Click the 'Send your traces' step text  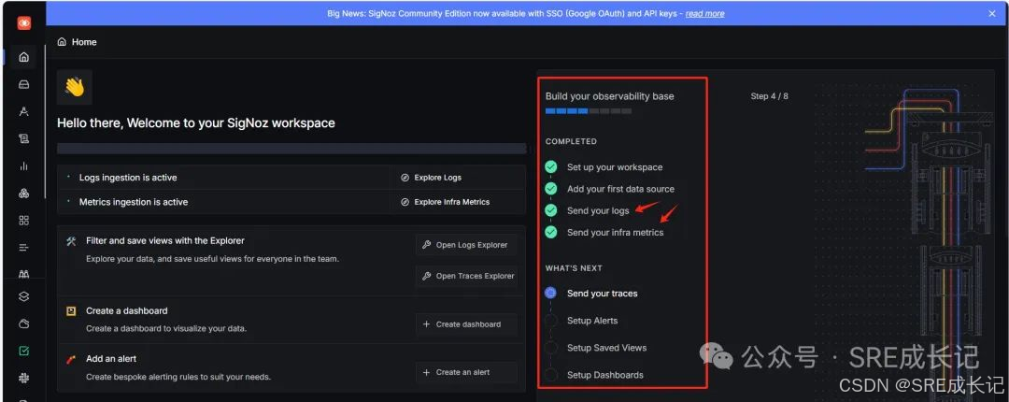click(x=603, y=294)
